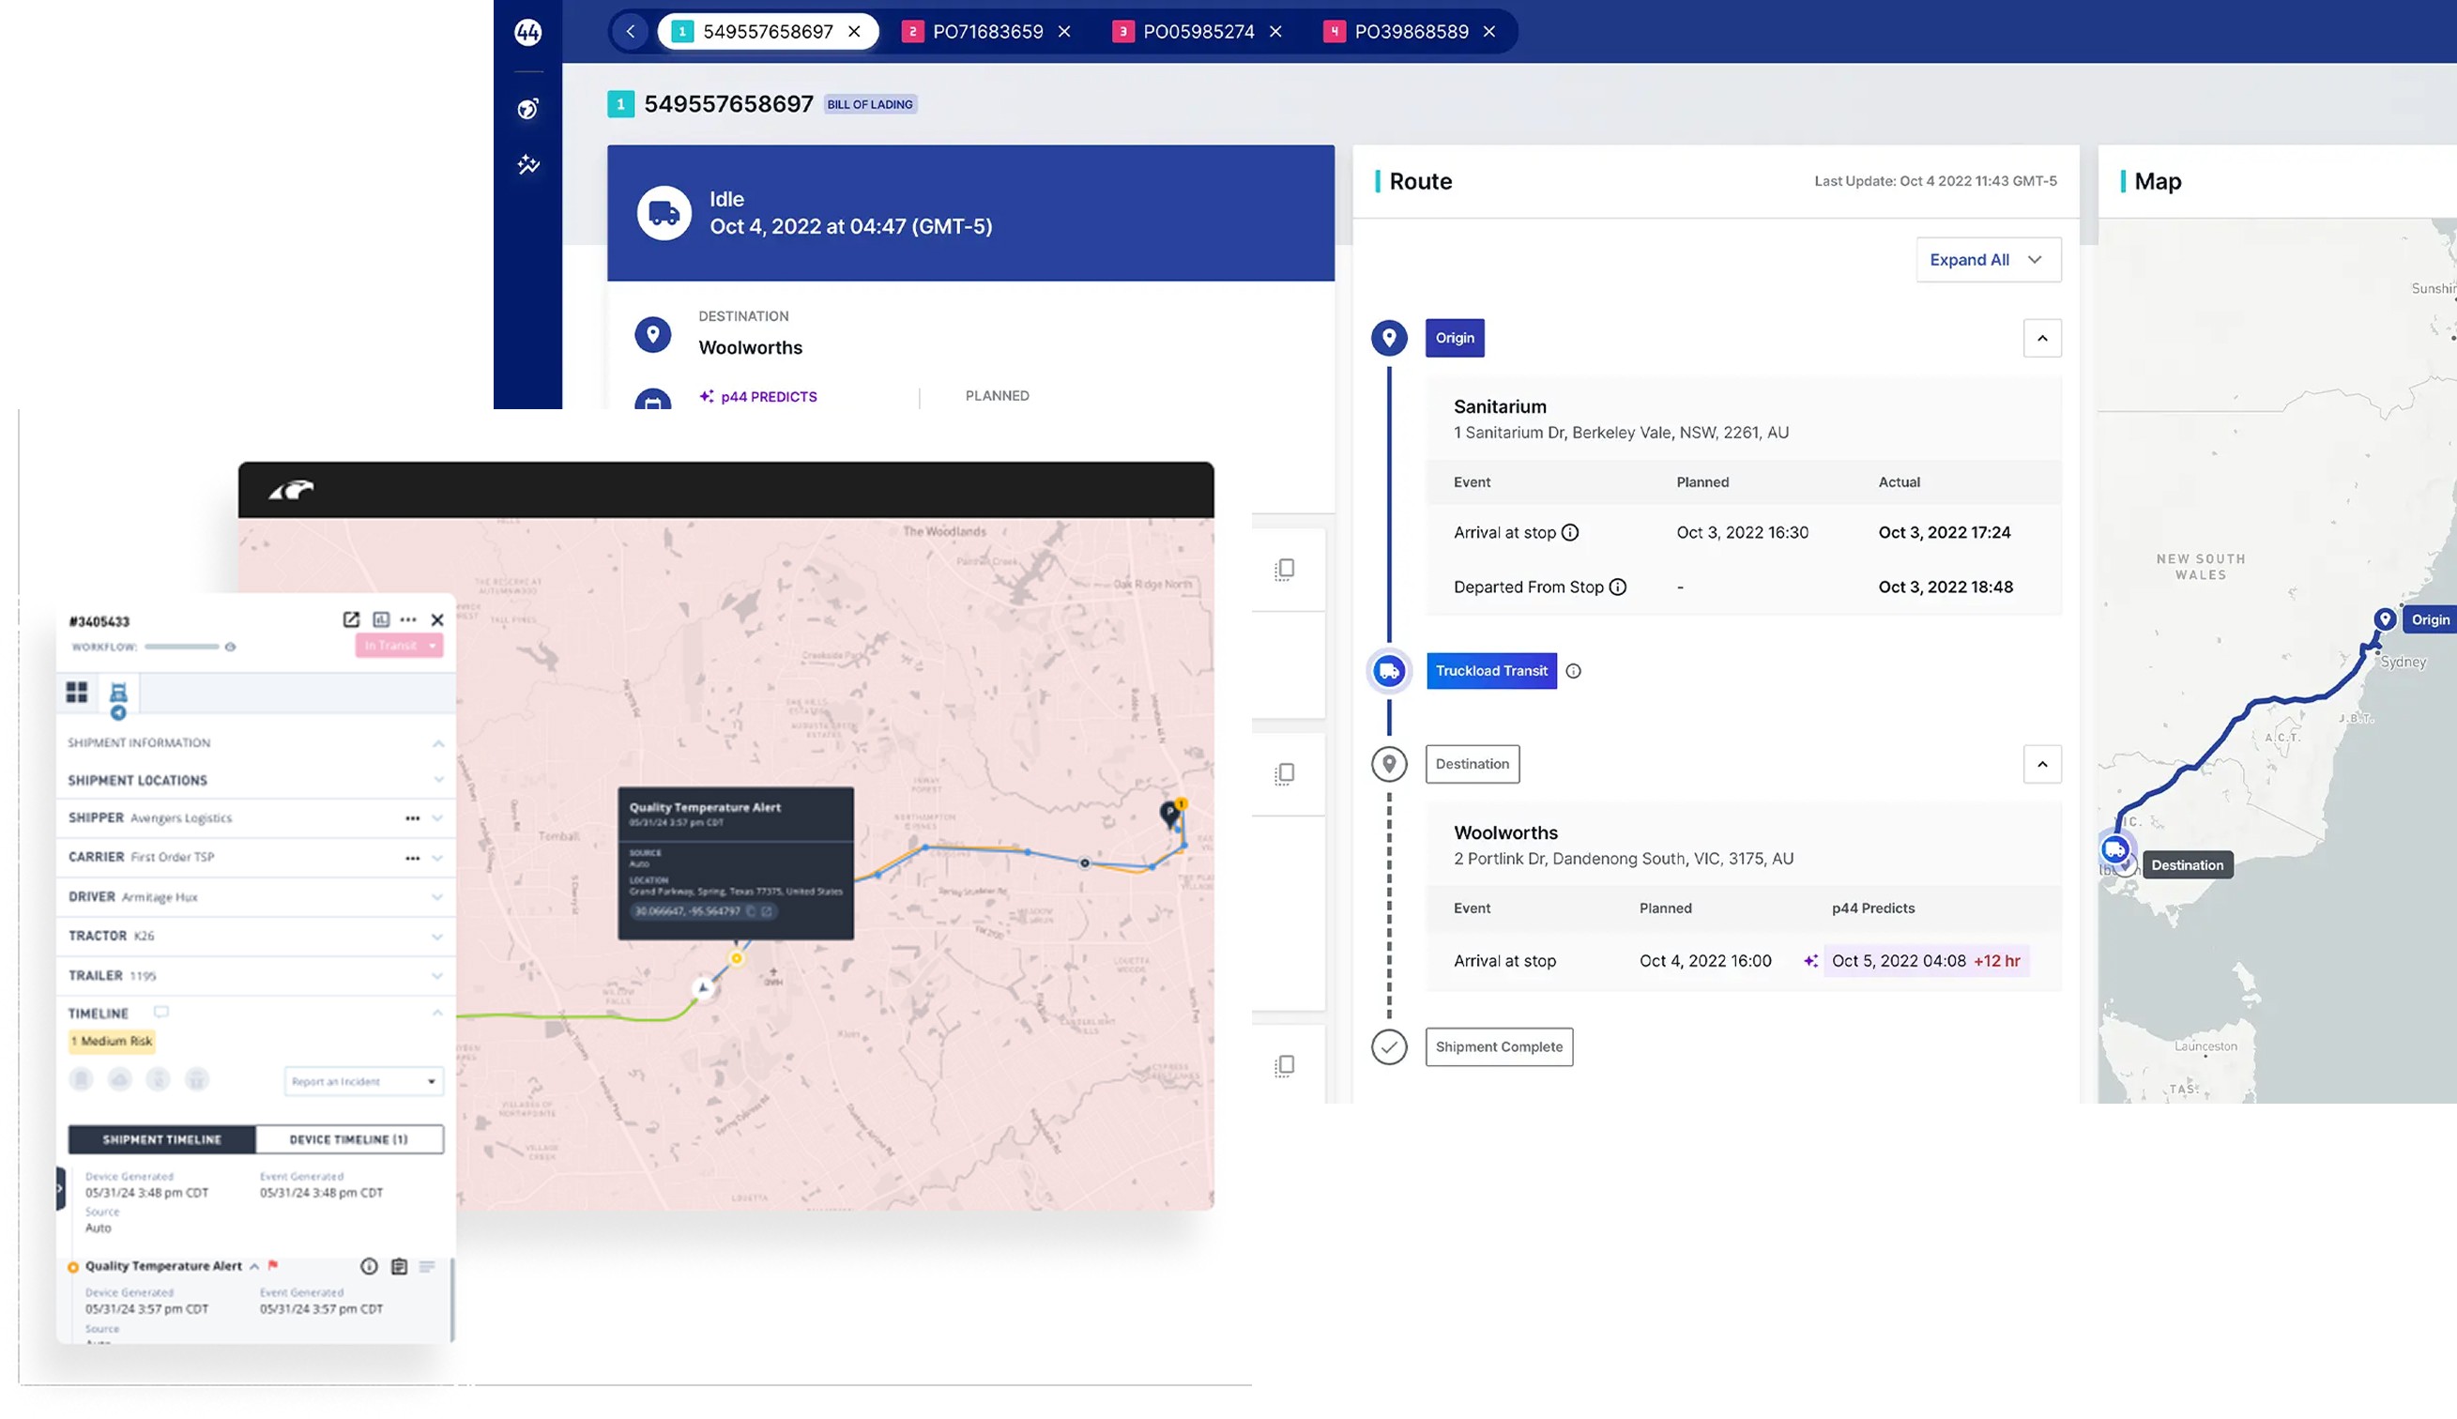Click the Timeline comment bubble icon
Image resolution: width=2457 pixels, height=1419 pixels.
coord(160,1013)
